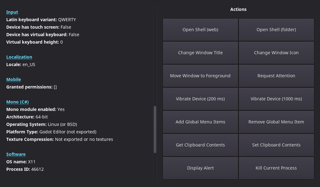320x187 pixels.
Task: Click Add Global Menu Items
Action: [x=200, y=122]
